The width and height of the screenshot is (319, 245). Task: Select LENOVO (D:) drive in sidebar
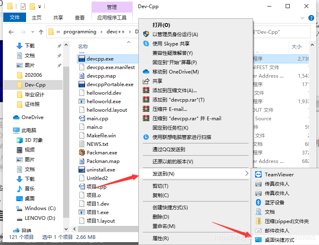point(36,218)
